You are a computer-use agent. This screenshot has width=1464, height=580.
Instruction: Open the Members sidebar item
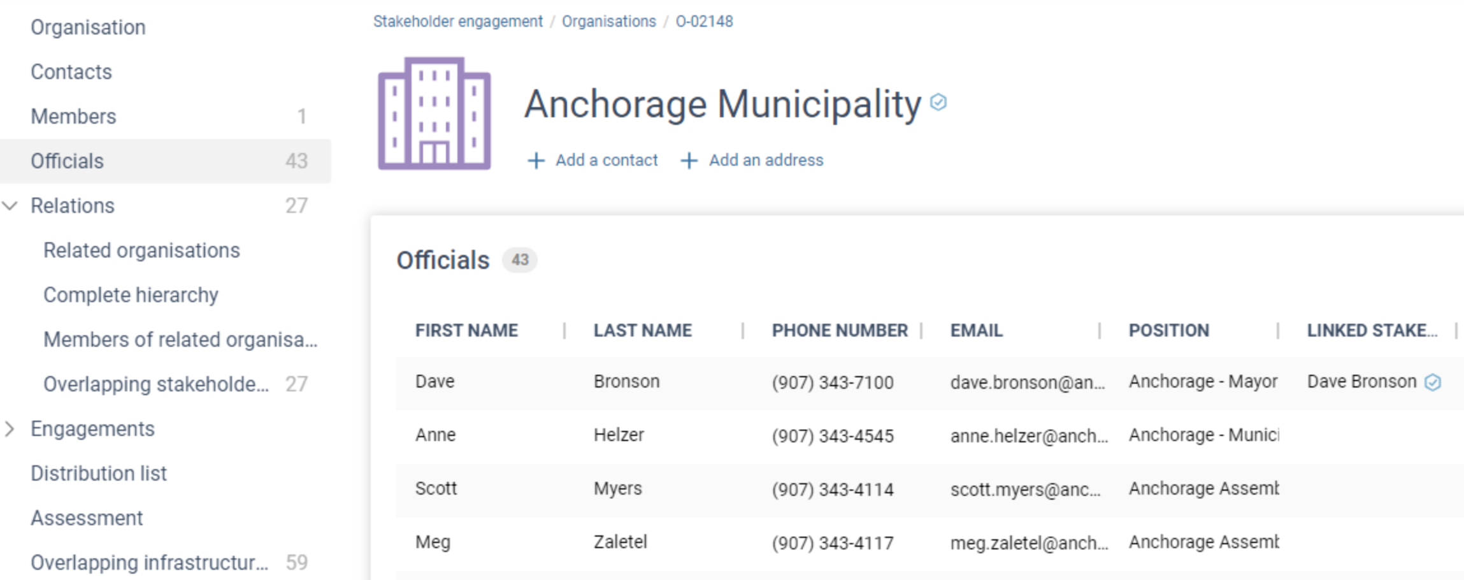[166, 117]
